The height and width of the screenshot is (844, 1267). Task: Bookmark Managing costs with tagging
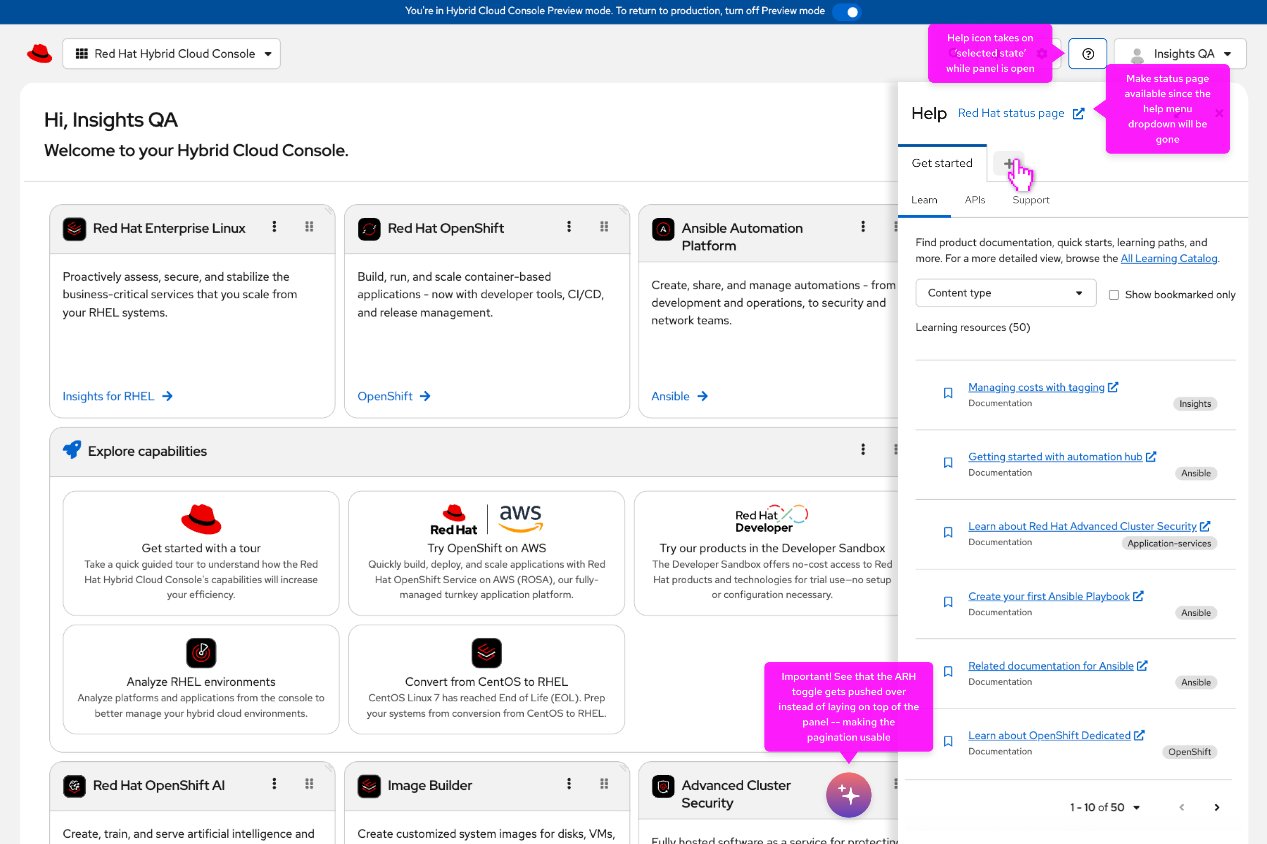tap(948, 393)
